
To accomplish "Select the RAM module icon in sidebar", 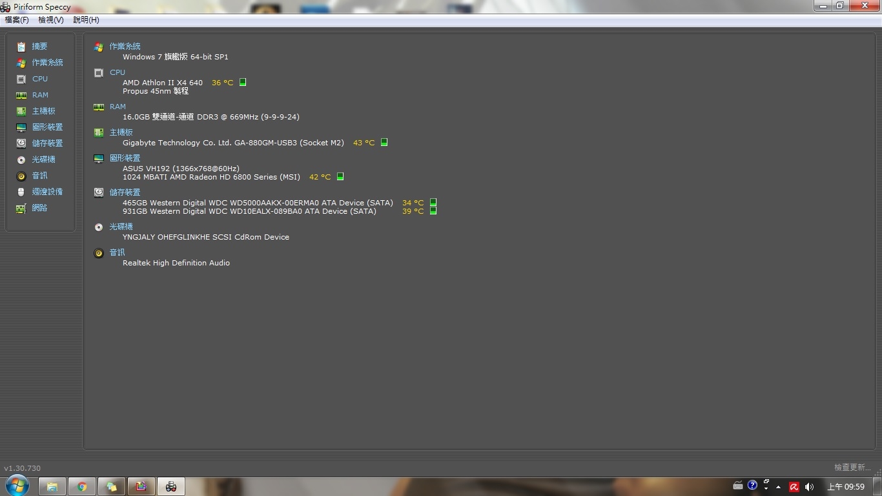I will point(21,95).
